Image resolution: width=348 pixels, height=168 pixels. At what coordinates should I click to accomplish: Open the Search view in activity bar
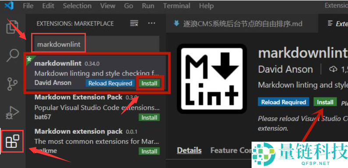point(13,55)
